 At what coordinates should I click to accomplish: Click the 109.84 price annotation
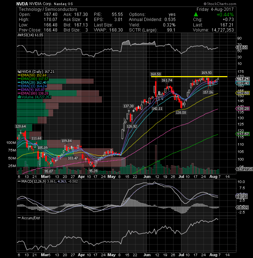67,141
